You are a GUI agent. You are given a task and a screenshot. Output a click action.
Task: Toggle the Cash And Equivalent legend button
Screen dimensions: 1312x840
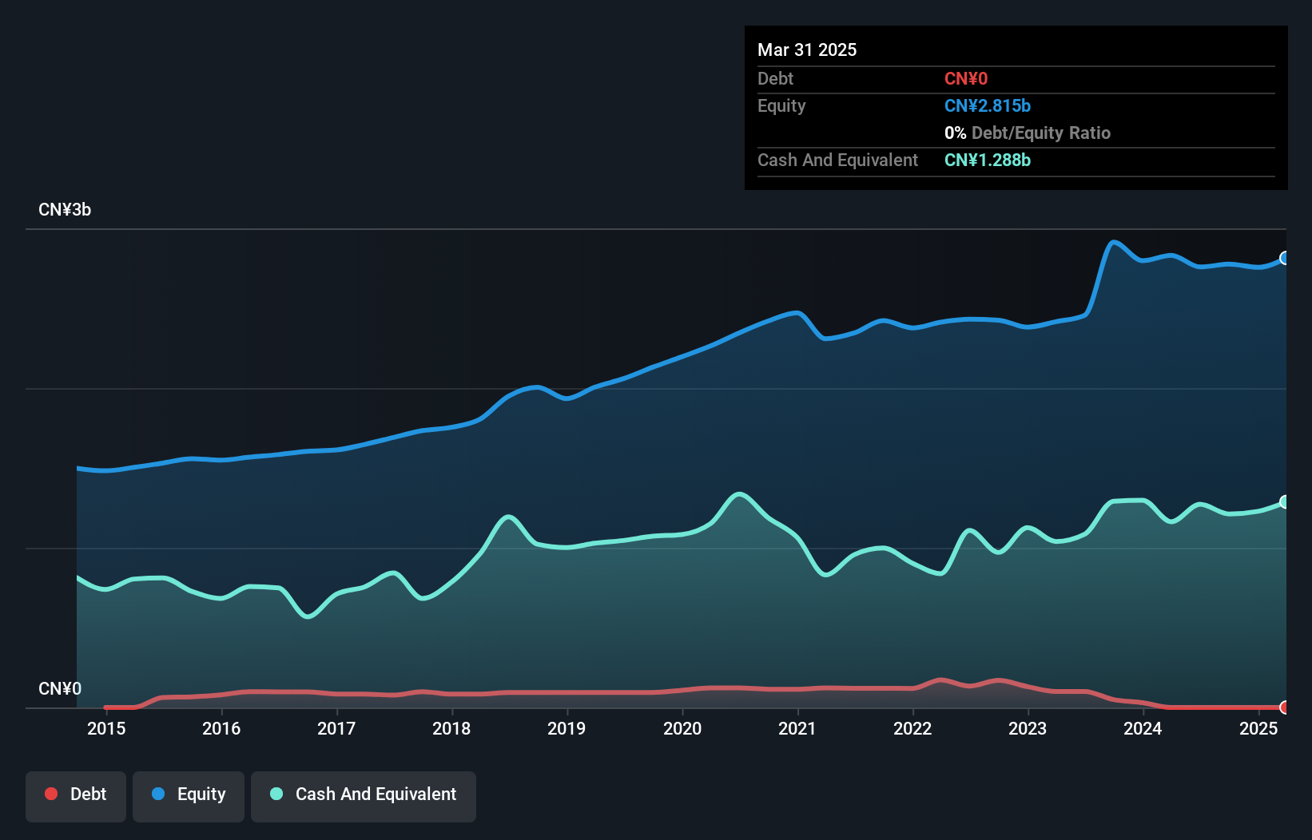364,796
